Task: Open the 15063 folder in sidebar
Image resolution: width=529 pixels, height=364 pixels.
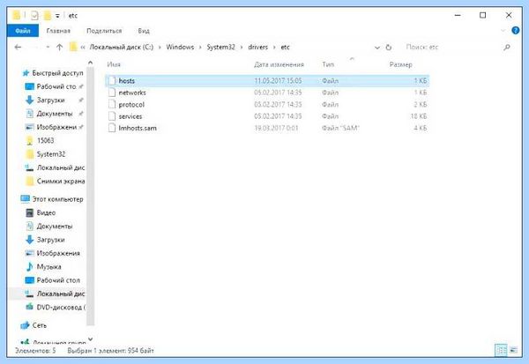Action: point(45,140)
